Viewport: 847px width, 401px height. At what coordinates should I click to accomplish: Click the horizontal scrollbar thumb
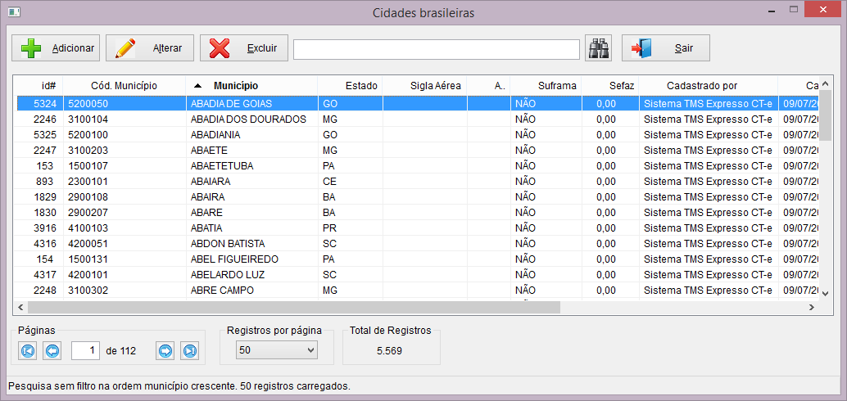coord(294,307)
